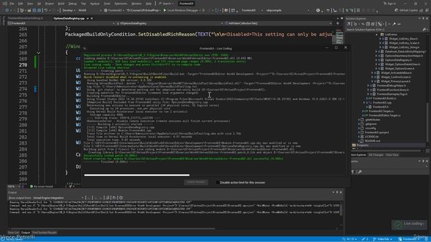
Task: Open the Build menu
Action: coord(61,3)
